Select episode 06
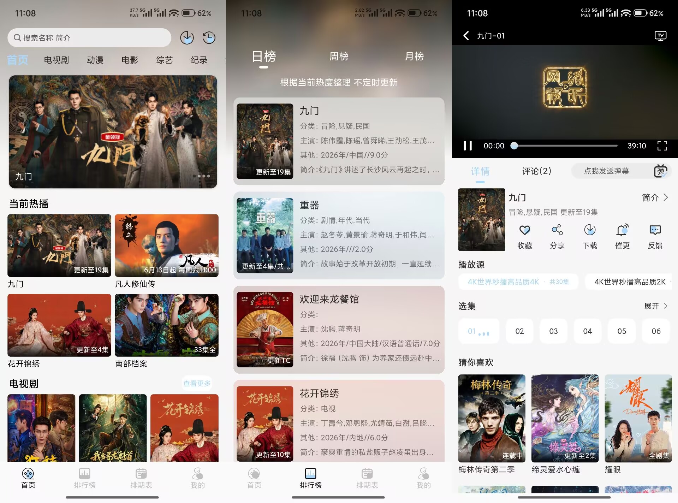This screenshot has width=678, height=503. [x=656, y=331]
